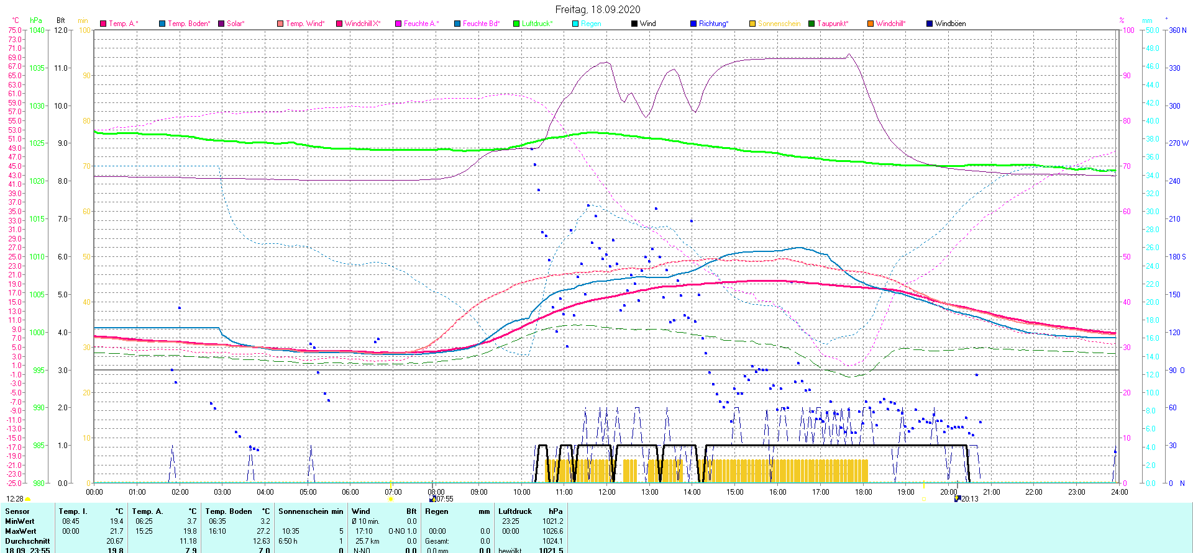1193x553 pixels.
Task: Click the moon icon beside 07:55
Action: coord(432,499)
